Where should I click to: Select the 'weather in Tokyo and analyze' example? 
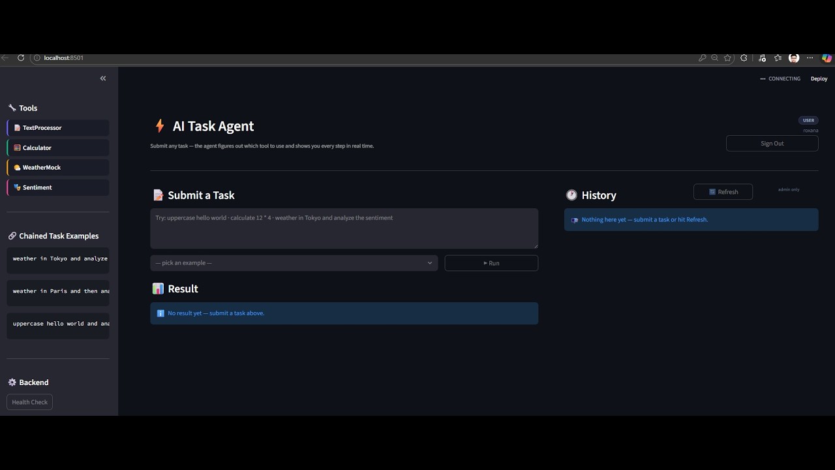click(58, 259)
